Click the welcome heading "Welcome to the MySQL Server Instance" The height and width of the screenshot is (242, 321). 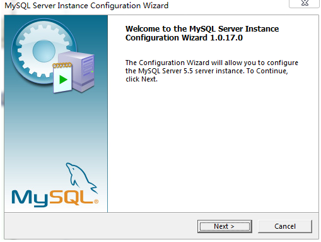pyautogui.click(x=202, y=28)
